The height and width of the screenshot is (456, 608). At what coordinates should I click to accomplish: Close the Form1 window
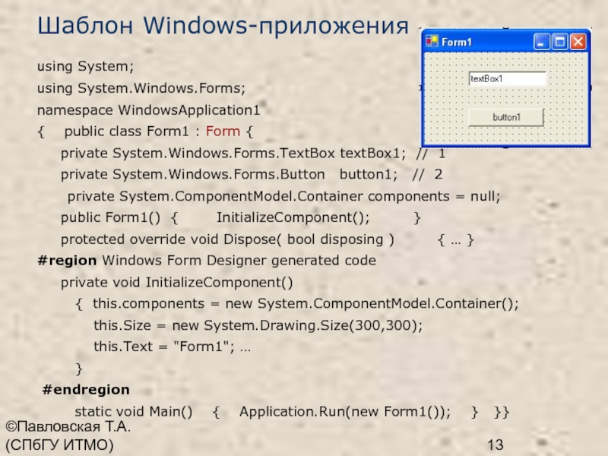click(578, 42)
